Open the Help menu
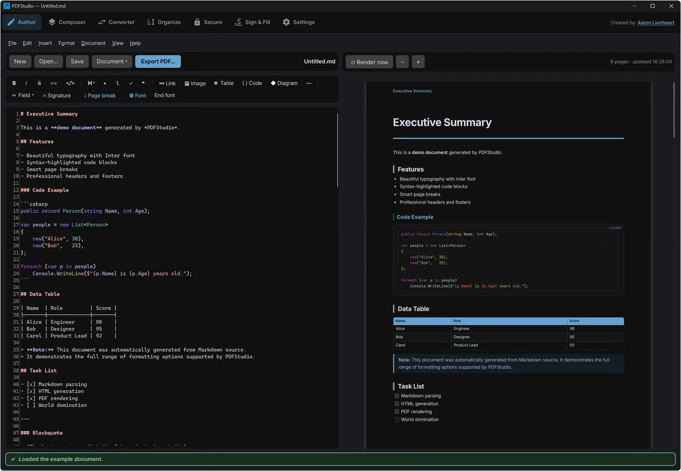Screen dimensions: 681x471 point(135,43)
